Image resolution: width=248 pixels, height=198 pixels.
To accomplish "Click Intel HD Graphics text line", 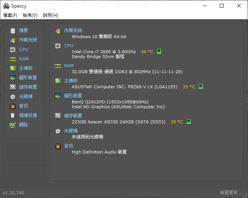I will click(118, 107).
